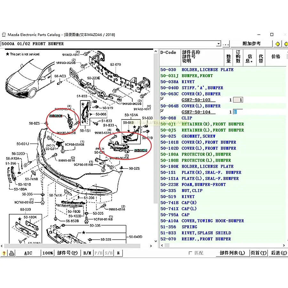Open the 5000A FRONT BUMPER section dropdown
Viewport: 288px width, 288px height.
219,44
